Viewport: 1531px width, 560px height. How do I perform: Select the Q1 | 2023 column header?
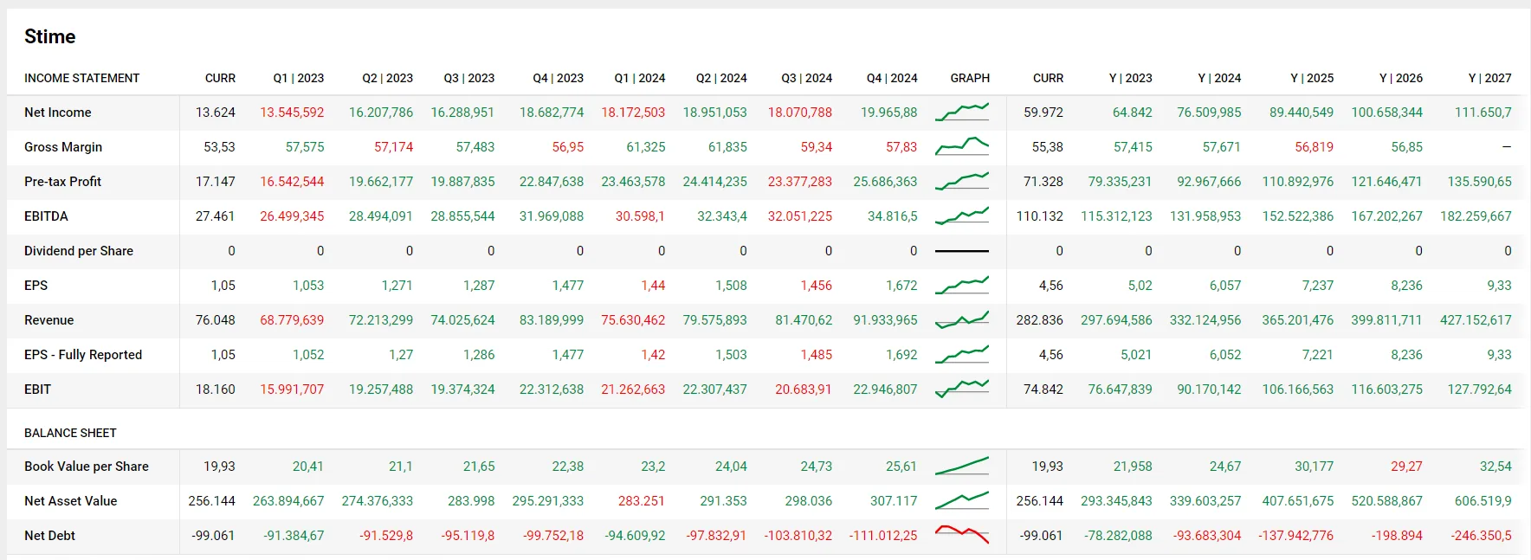point(299,78)
